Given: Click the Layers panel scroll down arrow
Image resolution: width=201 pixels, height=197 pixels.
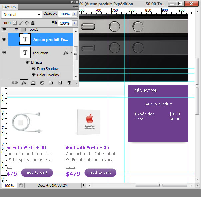Looking at the screenshot, I should coord(76,76).
